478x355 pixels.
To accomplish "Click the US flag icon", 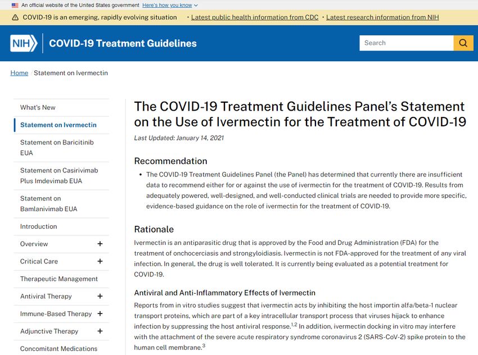I will coord(15,5).
